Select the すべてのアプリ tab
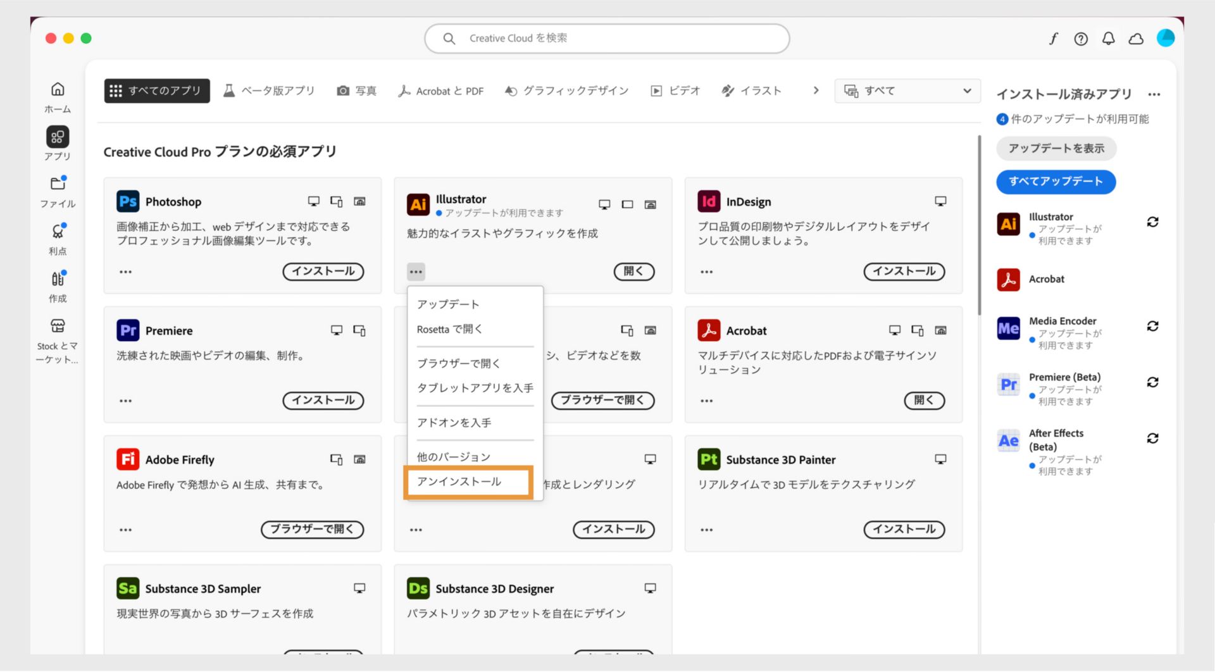This screenshot has height=672, width=1215. (x=156, y=91)
